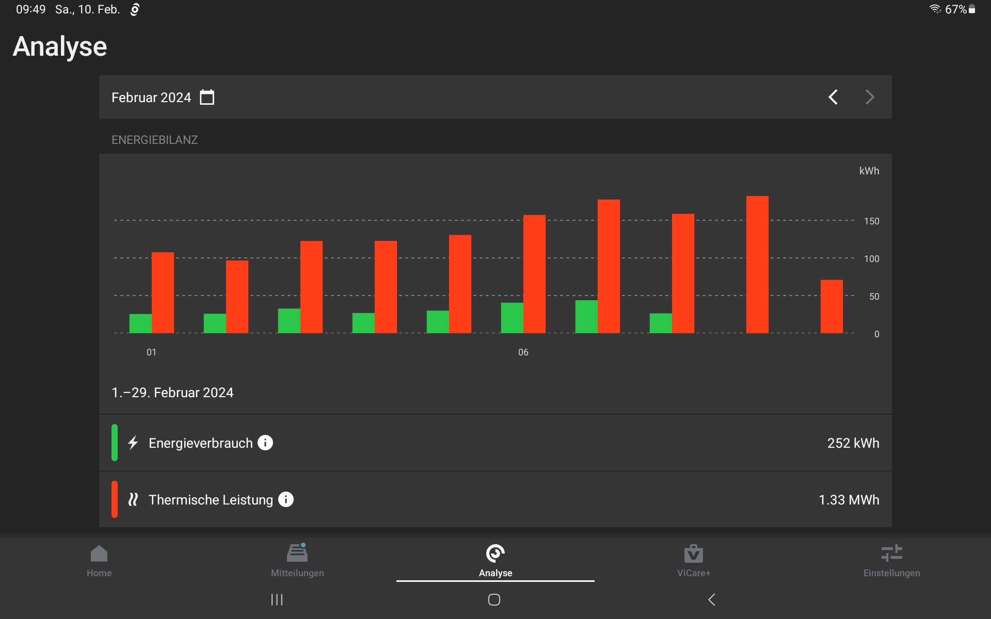Toggle green Energieverbrauch color indicator
Viewport: 991px width, 619px height.
[x=115, y=443]
